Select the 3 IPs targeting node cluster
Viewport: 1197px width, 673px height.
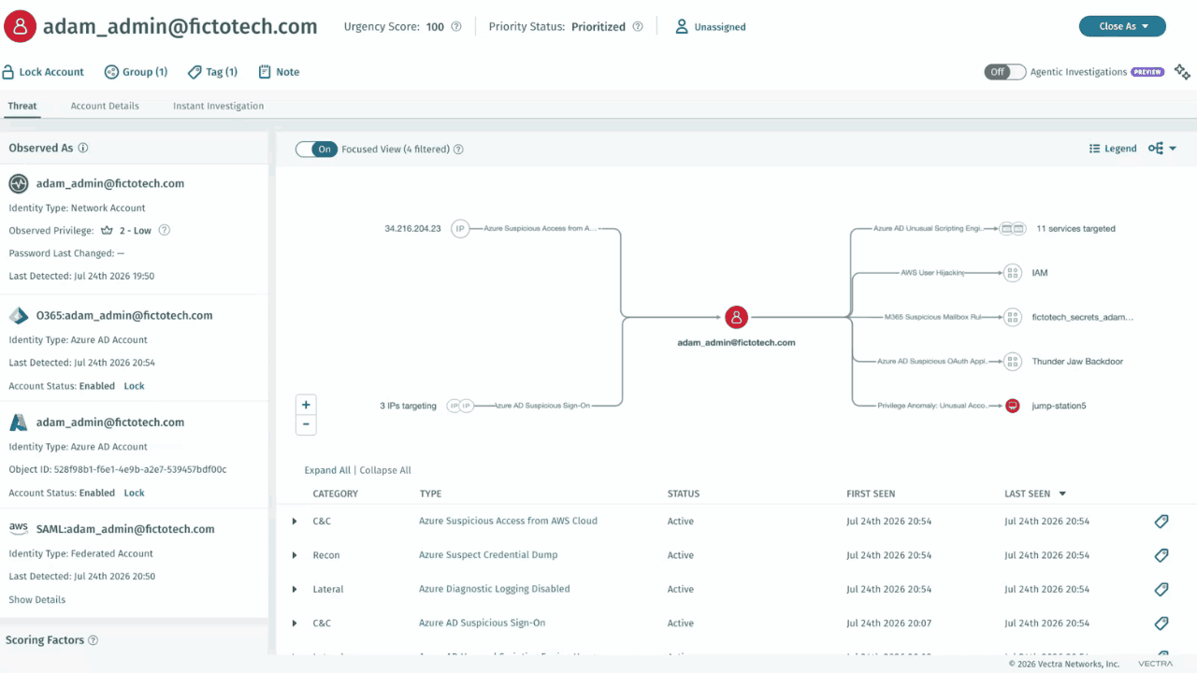click(x=460, y=406)
